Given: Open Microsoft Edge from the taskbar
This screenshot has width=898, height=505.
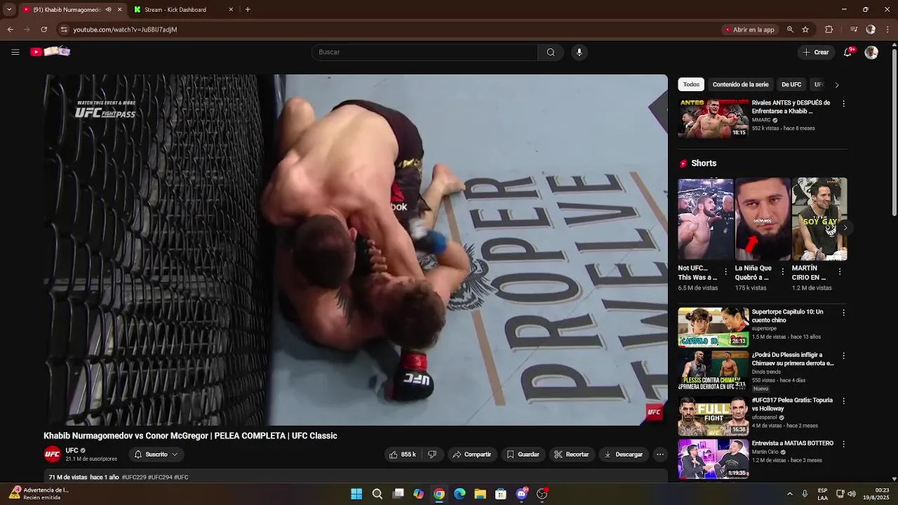Looking at the screenshot, I should 460,494.
